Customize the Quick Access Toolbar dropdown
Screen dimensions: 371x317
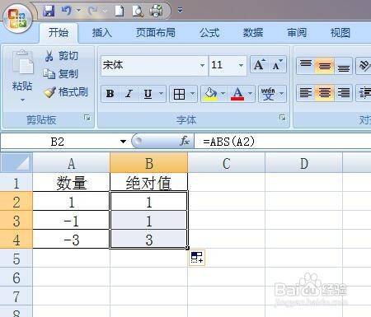[x=181, y=11]
